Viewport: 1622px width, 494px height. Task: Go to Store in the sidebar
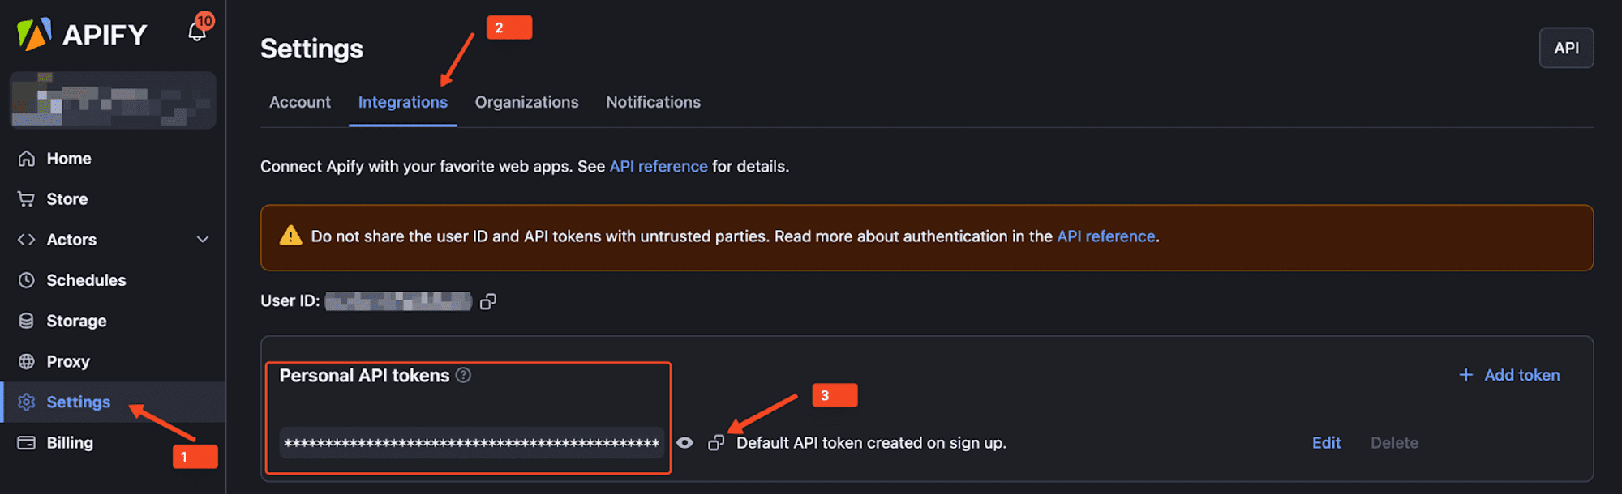point(67,199)
